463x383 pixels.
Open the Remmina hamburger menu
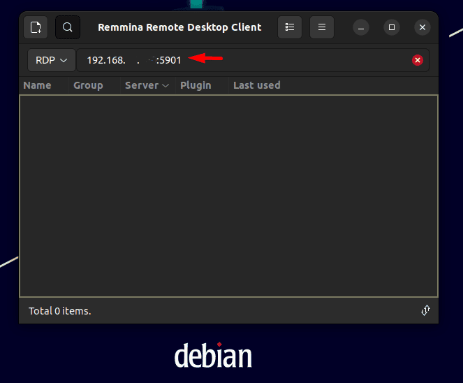(x=322, y=27)
